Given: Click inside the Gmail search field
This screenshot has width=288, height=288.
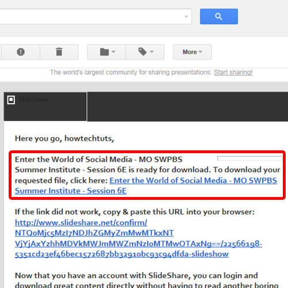Looking at the screenshot, I should point(96,17).
